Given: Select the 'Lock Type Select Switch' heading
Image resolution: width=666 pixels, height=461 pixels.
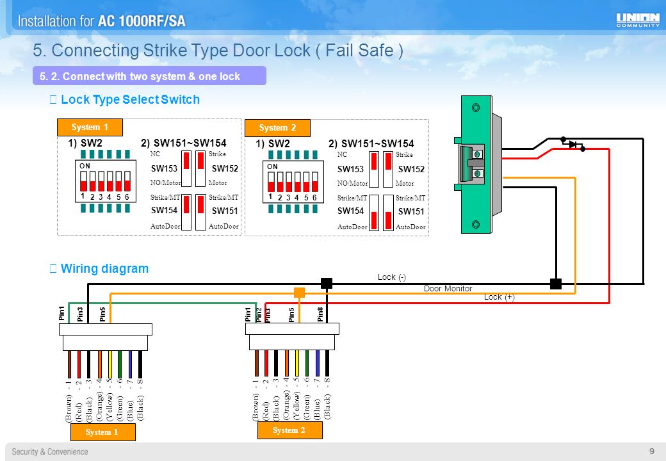Looking at the screenshot, I should point(131,99).
